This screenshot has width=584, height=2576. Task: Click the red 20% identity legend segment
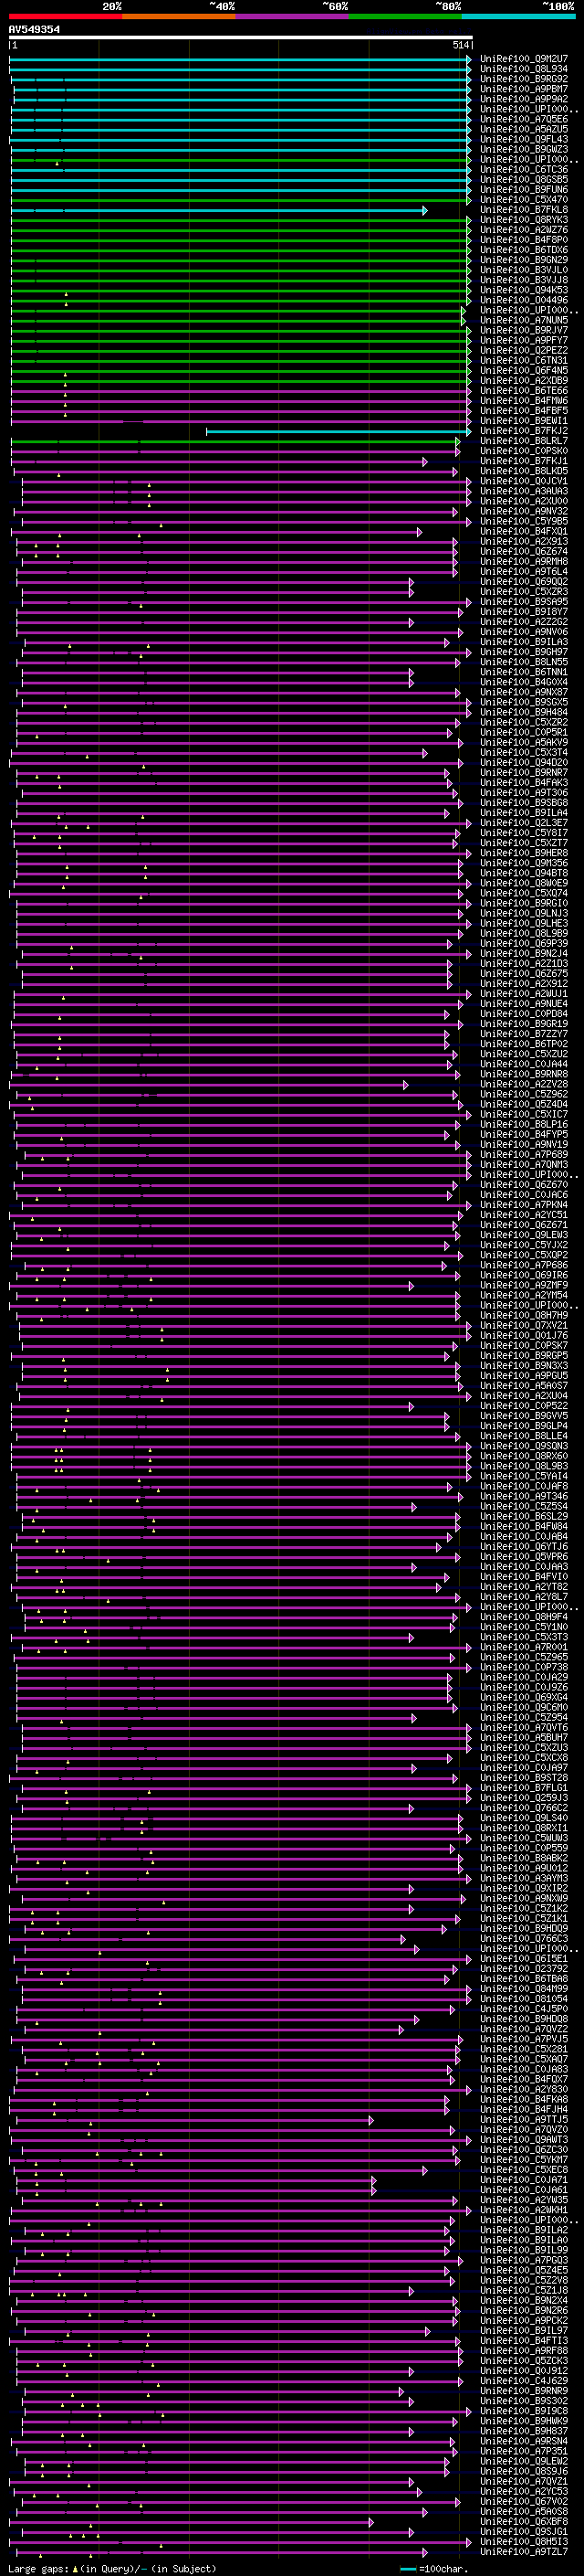[x=65, y=16]
